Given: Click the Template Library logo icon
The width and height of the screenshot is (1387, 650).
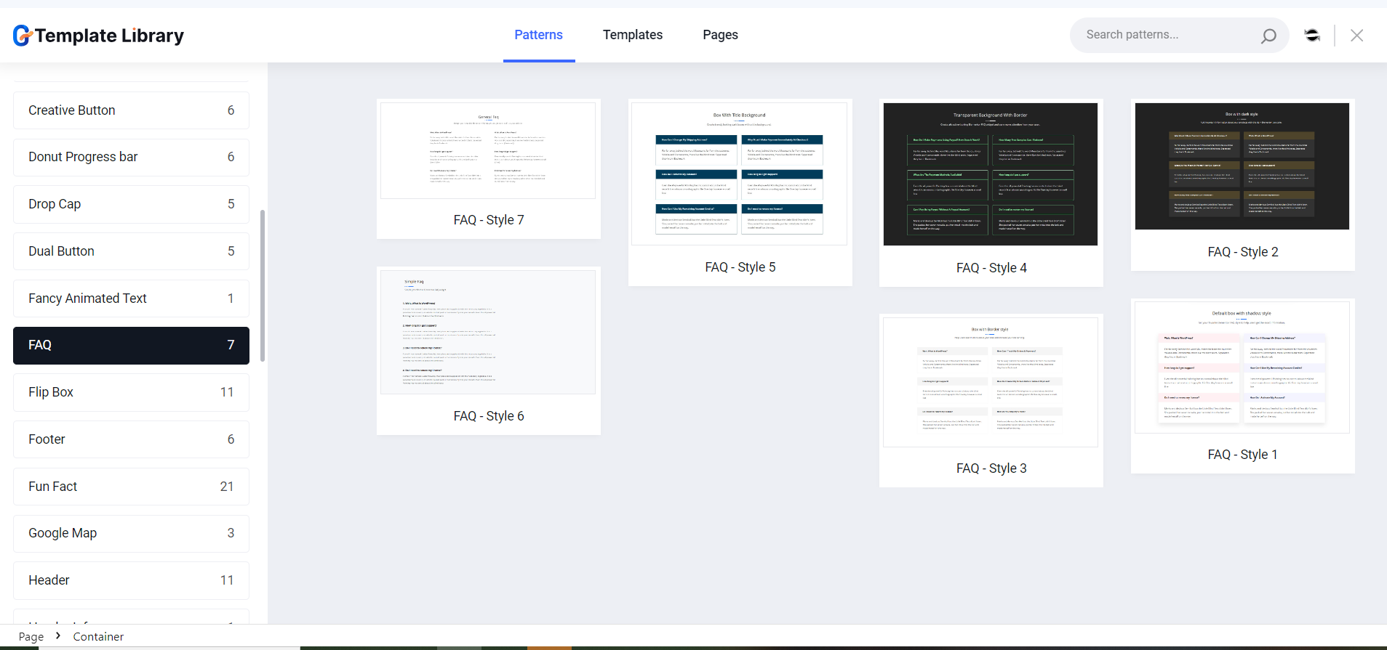Looking at the screenshot, I should click(x=23, y=36).
